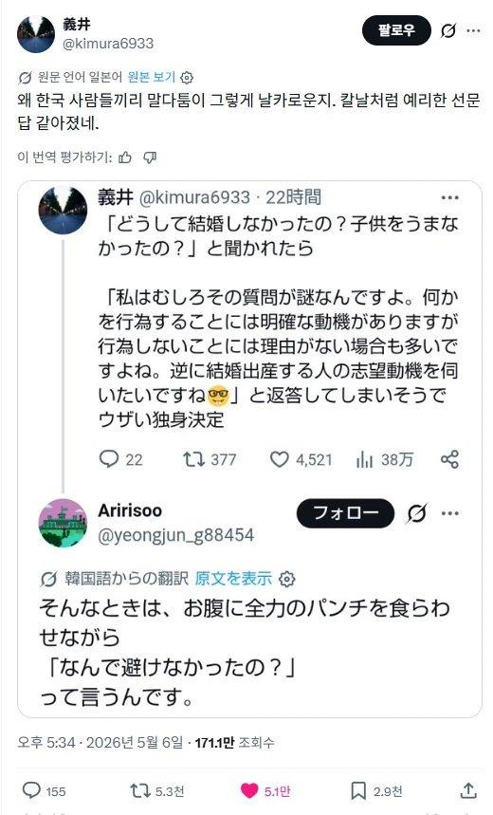The height and width of the screenshot is (815, 493).
Task: Click retweet icon showing 377
Action: click(193, 459)
